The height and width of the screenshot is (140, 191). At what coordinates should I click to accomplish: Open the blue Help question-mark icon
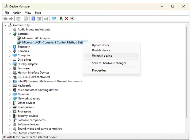(33, 19)
